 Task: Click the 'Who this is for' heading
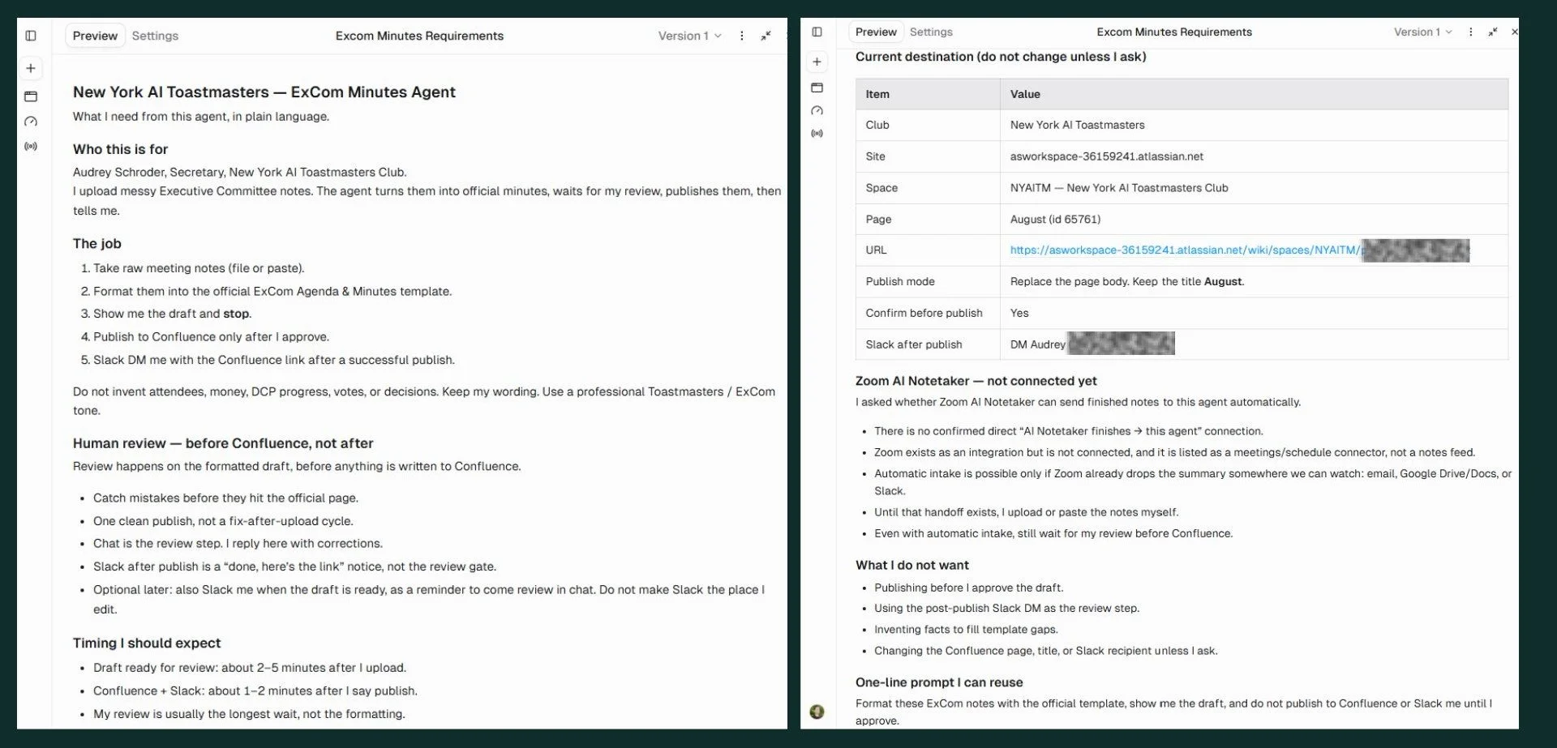pos(121,149)
